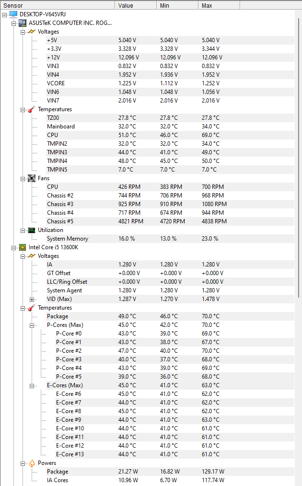Screen dimensions: 302x486
Task: Collapse the Intel Core i5 13600K tree
Action: (x=14, y=247)
